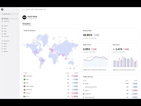Image resolution: width=141 pixels, height=106 pixels.
Task: Click the 'Traffic Sources' heading
Action: 88,77
